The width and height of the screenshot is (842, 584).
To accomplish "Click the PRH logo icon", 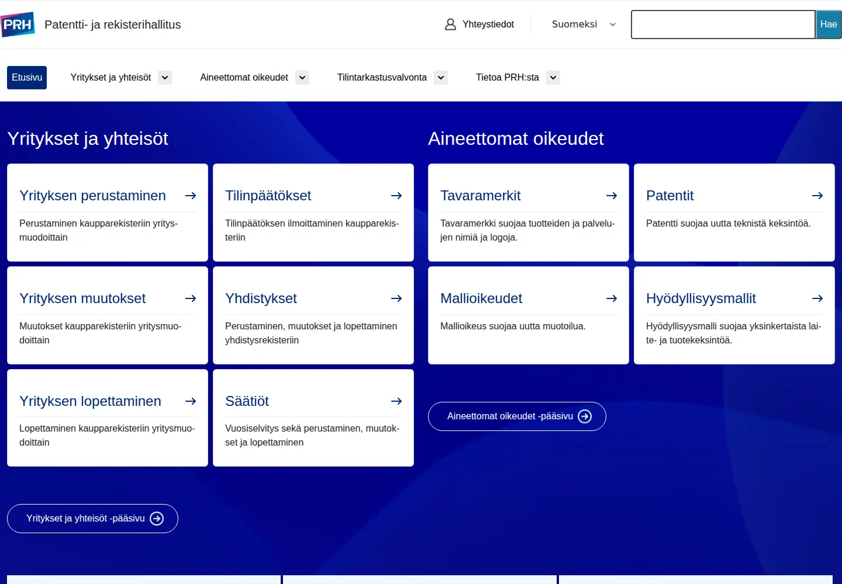I will (18, 25).
